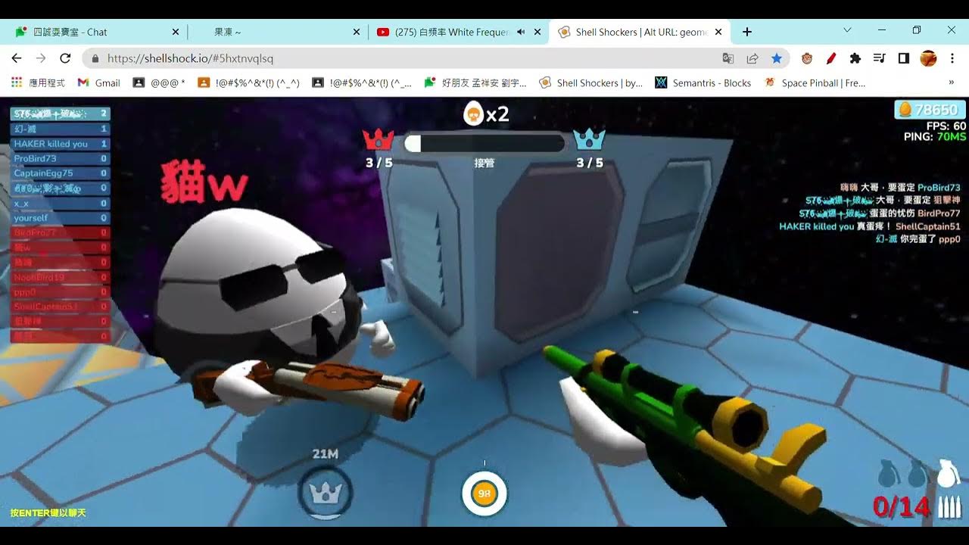
Task: Open the monkey face extension
Action: pyautogui.click(x=807, y=58)
